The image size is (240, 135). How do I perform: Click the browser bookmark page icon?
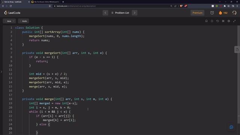[50, 6]
